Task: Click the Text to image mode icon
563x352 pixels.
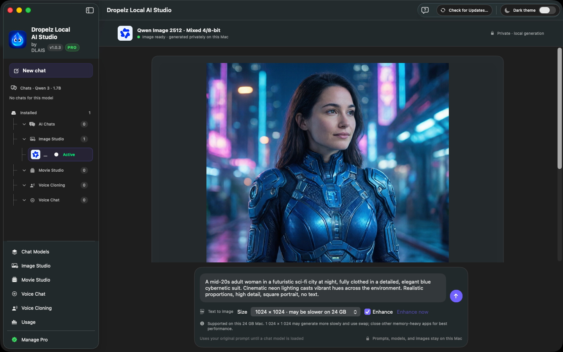Action: [202, 312]
